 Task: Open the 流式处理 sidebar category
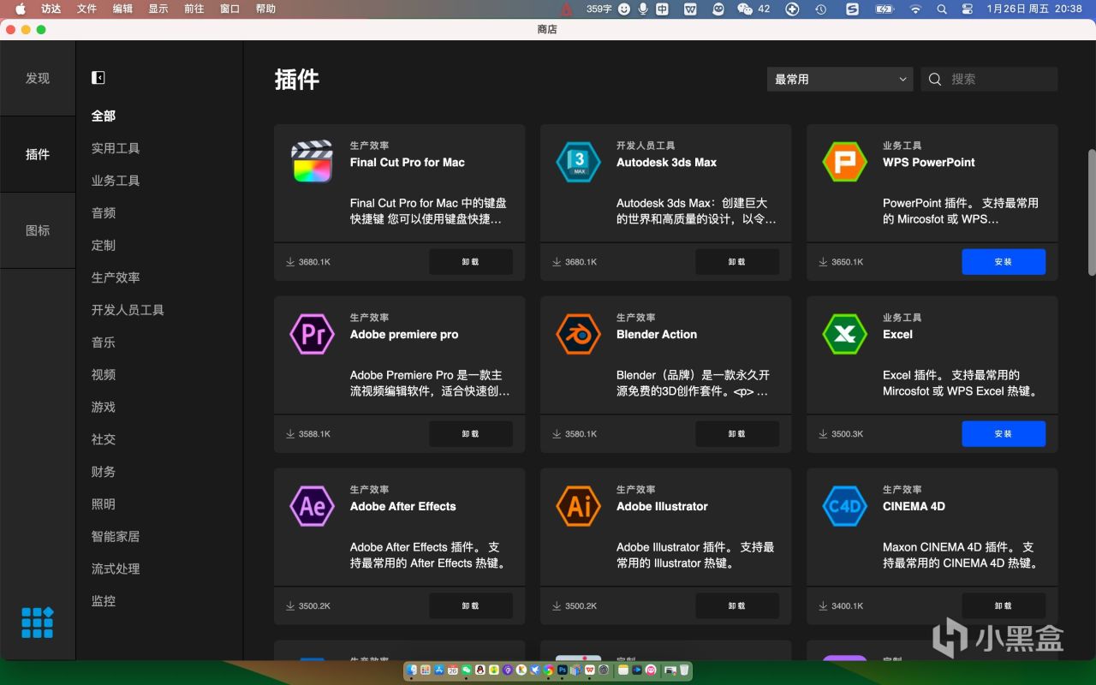(x=116, y=569)
